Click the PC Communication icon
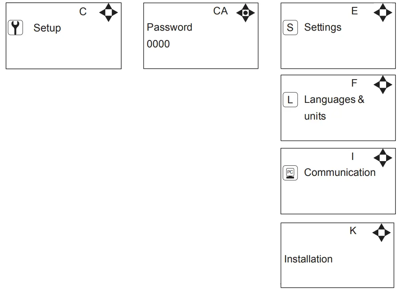The width and height of the screenshot is (397, 290). click(x=290, y=173)
